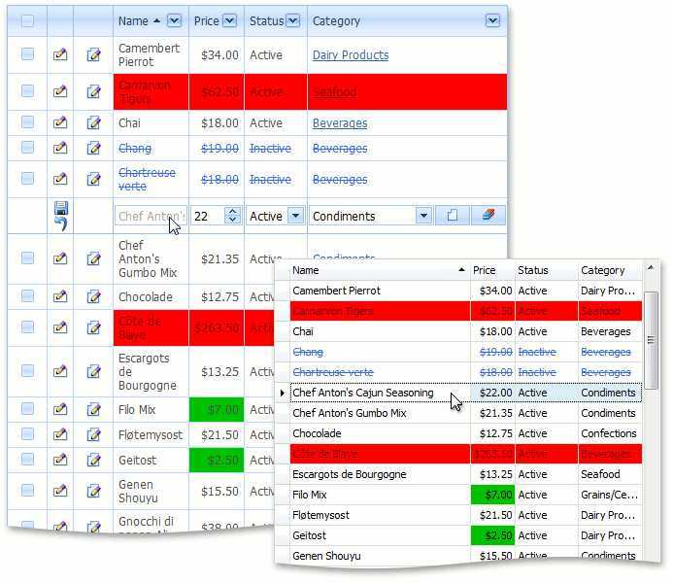Open the edit-form page icon for Chai
Viewport: 673px width, 583px height.
click(93, 122)
